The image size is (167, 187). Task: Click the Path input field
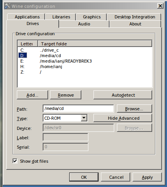tap(78, 108)
